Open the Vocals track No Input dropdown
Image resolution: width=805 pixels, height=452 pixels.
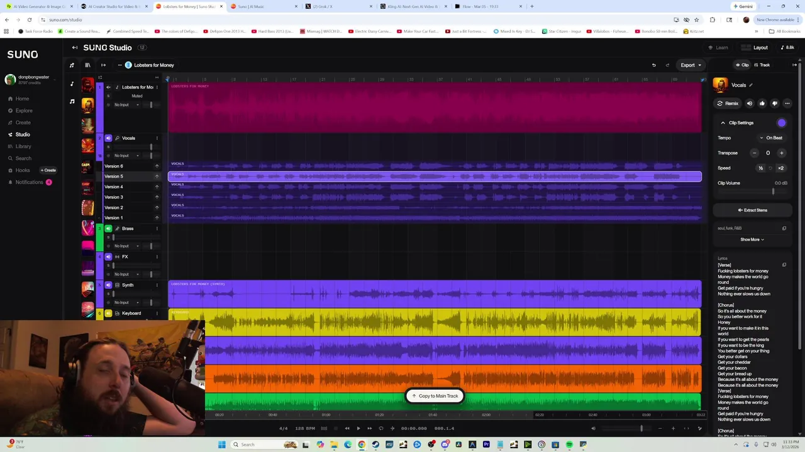126,156
